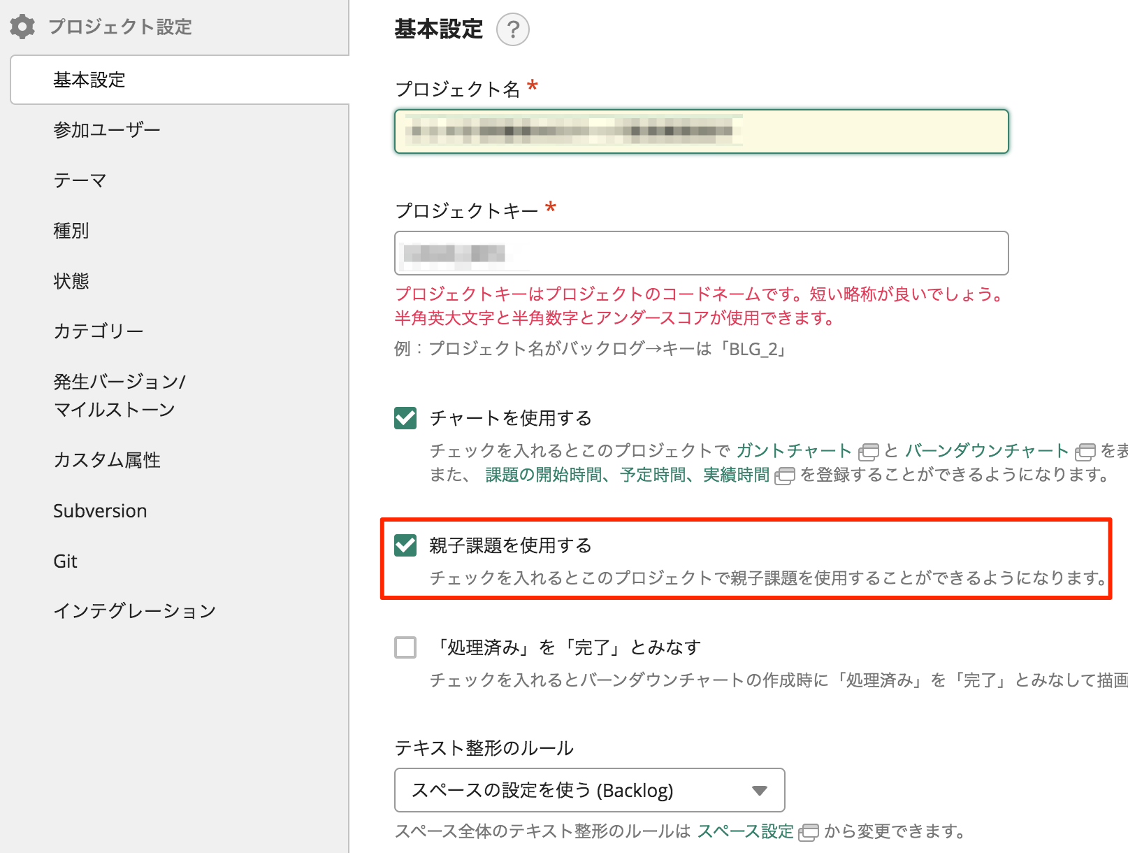Open 参加ユーザー settings page
The width and height of the screenshot is (1128, 853).
click(x=107, y=130)
